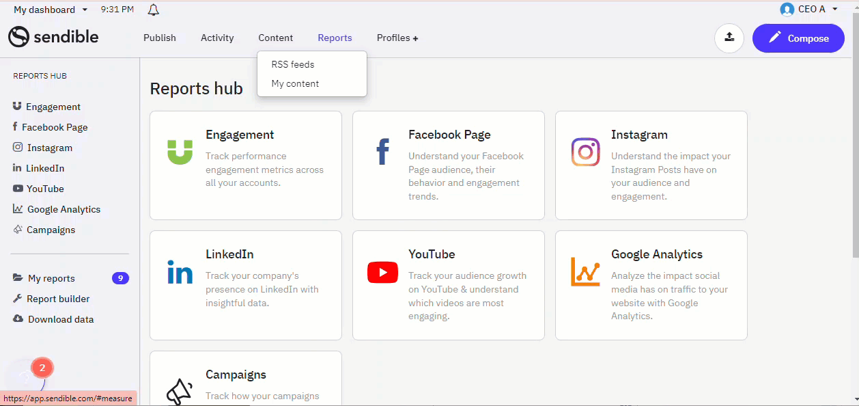Click the Download data cloud icon

(18, 319)
